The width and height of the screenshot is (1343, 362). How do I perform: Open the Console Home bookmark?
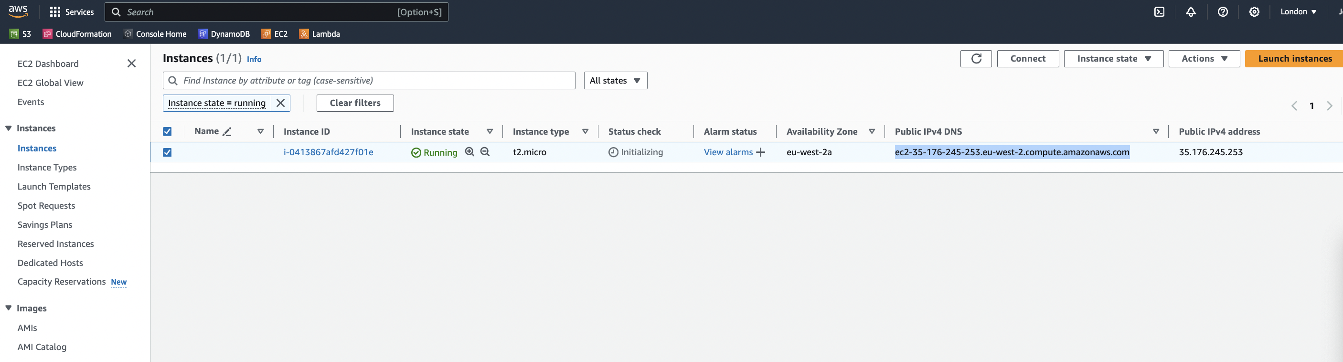(x=155, y=34)
